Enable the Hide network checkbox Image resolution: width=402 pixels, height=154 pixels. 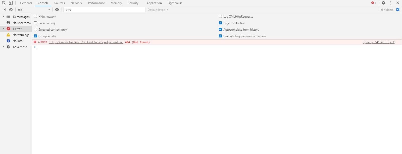point(35,17)
